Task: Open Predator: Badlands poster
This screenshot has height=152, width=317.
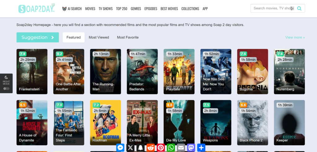Action: (142, 72)
